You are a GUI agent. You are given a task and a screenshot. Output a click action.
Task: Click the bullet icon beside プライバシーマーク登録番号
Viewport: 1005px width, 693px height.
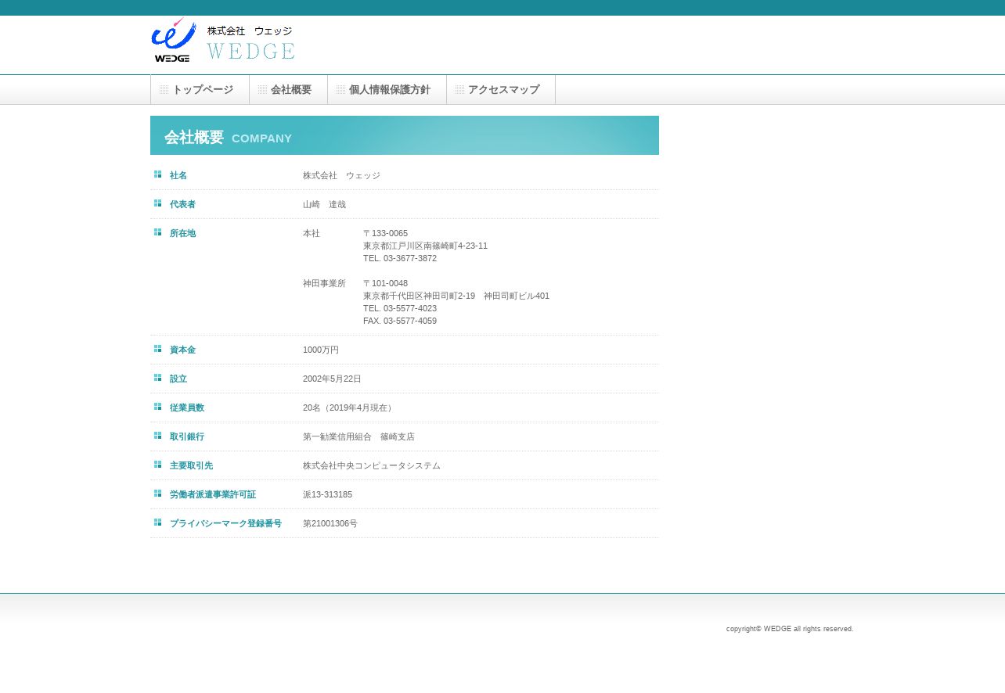point(157,522)
